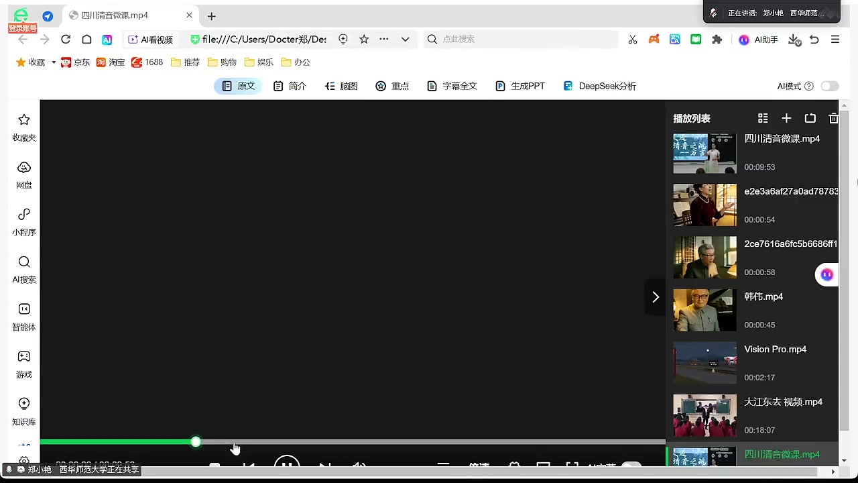Collapse the playlist panel with the chevron

656,297
